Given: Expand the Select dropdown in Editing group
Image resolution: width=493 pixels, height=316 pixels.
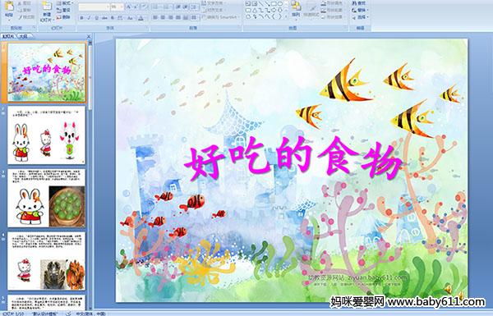Looking at the screenshot, I should (x=361, y=17).
